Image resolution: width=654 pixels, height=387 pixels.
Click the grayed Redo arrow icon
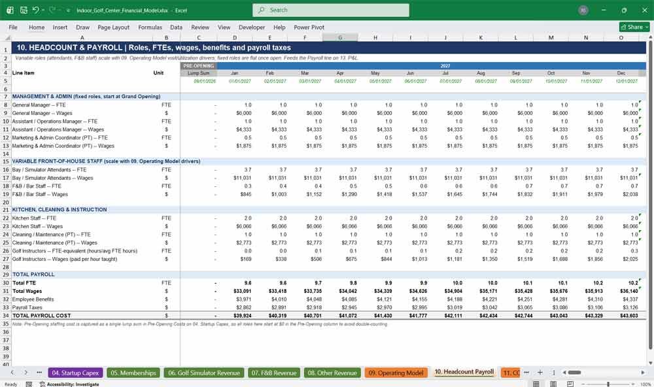[52, 10]
